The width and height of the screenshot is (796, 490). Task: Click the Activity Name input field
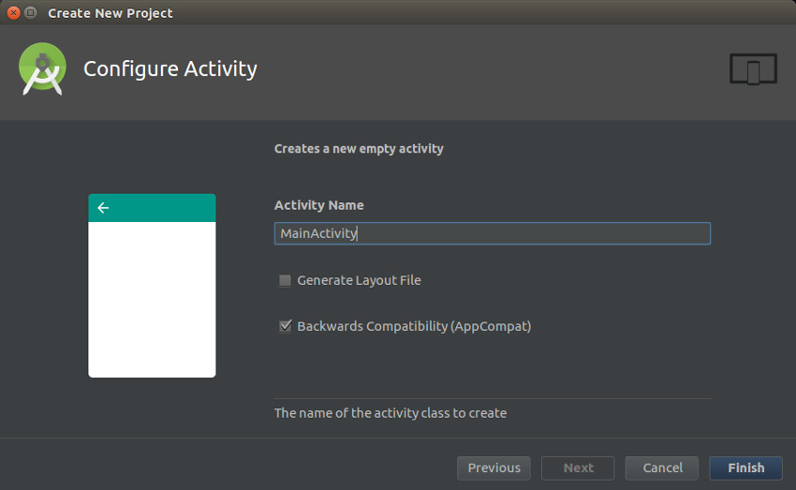tap(493, 233)
